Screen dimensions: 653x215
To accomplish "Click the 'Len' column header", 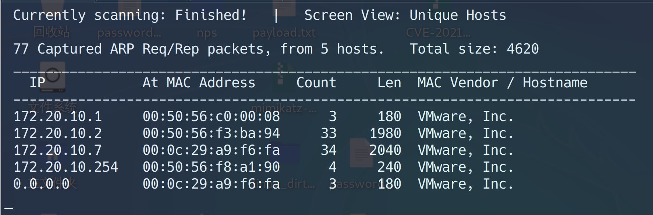I will tap(389, 83).
